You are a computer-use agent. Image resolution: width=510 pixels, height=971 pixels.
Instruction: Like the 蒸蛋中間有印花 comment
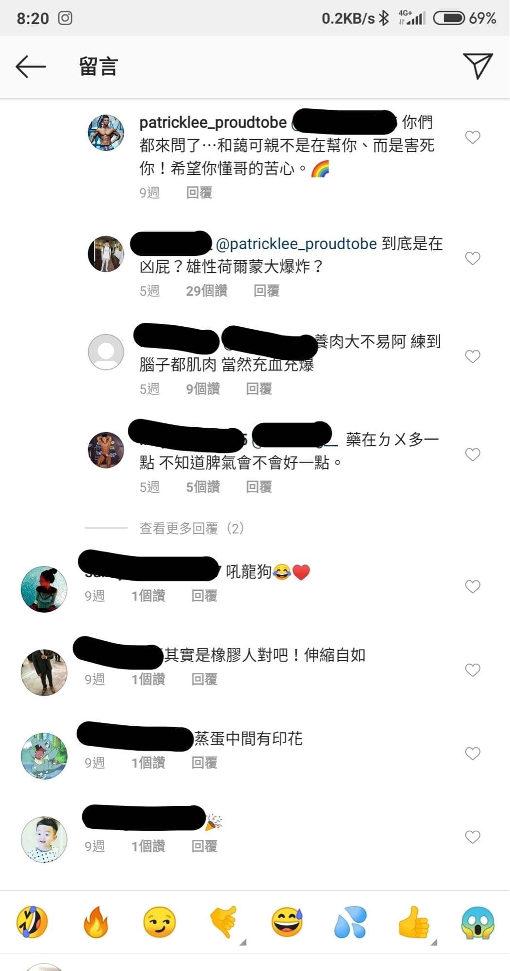tap(473, 753)
